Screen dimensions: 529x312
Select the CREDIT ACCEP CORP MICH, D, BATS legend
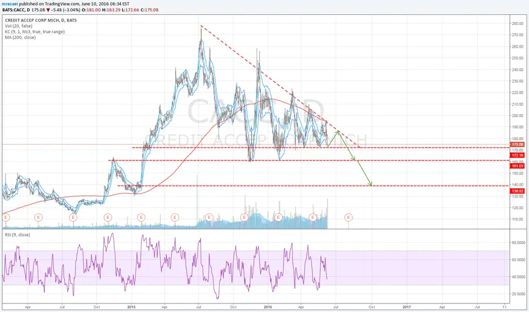[41, 20]
